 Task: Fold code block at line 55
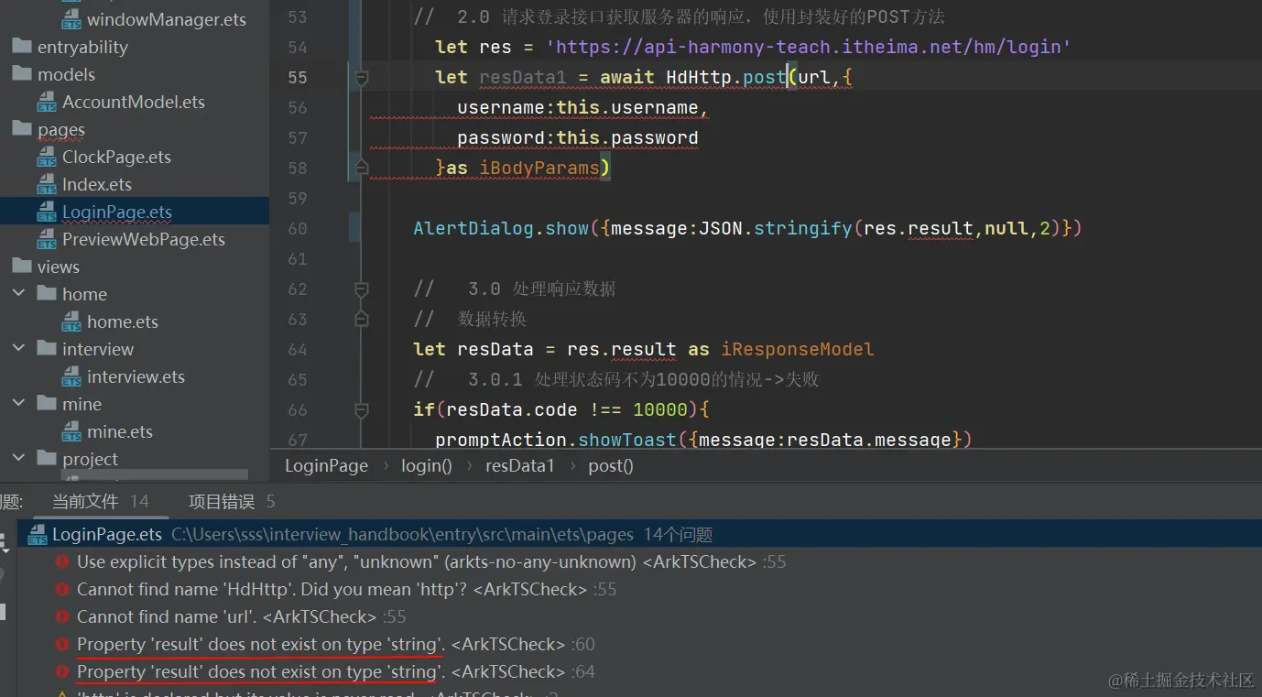tap(361, 78)
